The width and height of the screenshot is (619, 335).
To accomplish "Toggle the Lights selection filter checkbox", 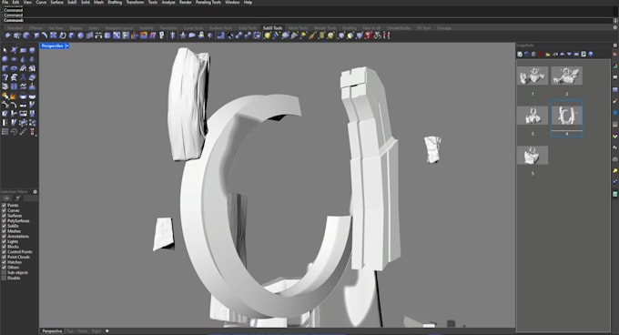I will pyautogui.click(x=4, y=241).
